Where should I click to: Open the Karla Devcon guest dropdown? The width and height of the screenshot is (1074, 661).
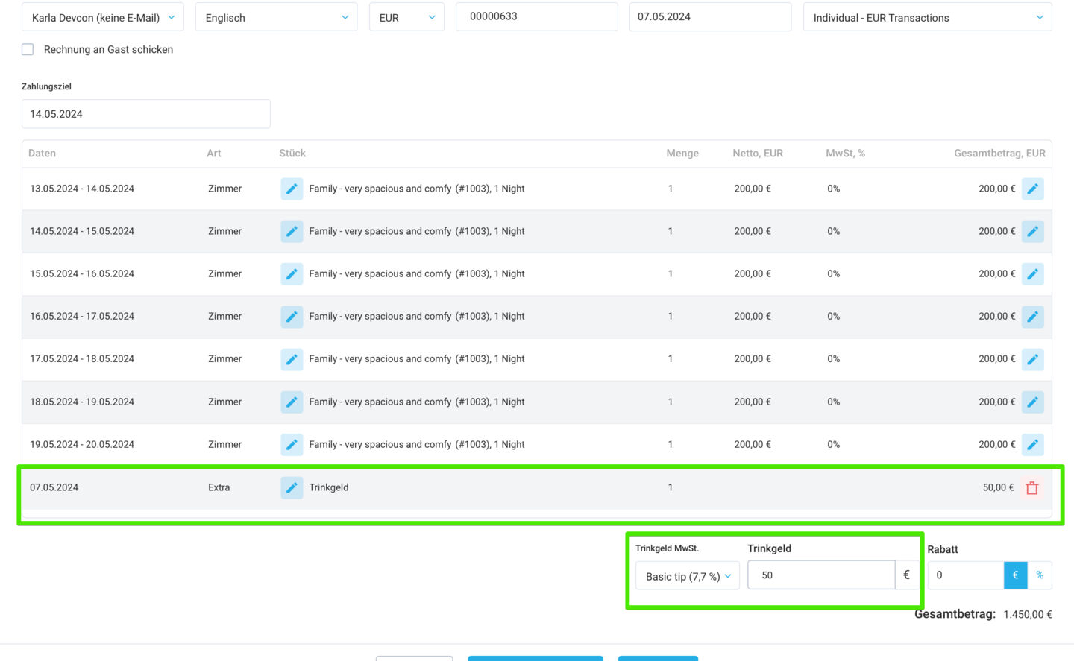point(103,17)
